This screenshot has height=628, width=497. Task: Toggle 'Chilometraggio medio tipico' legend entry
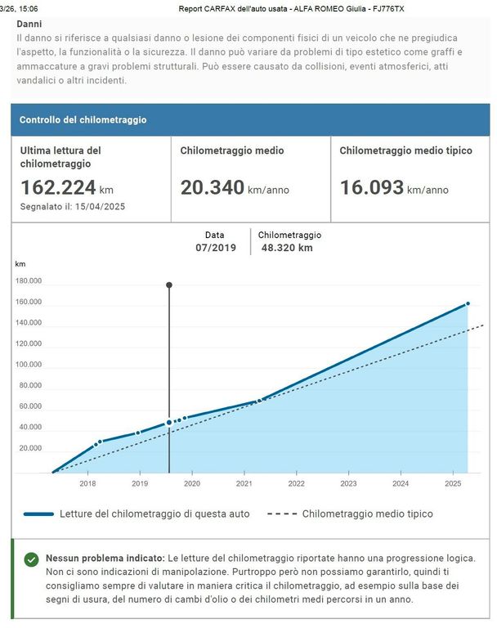click(x=367, y=514)
